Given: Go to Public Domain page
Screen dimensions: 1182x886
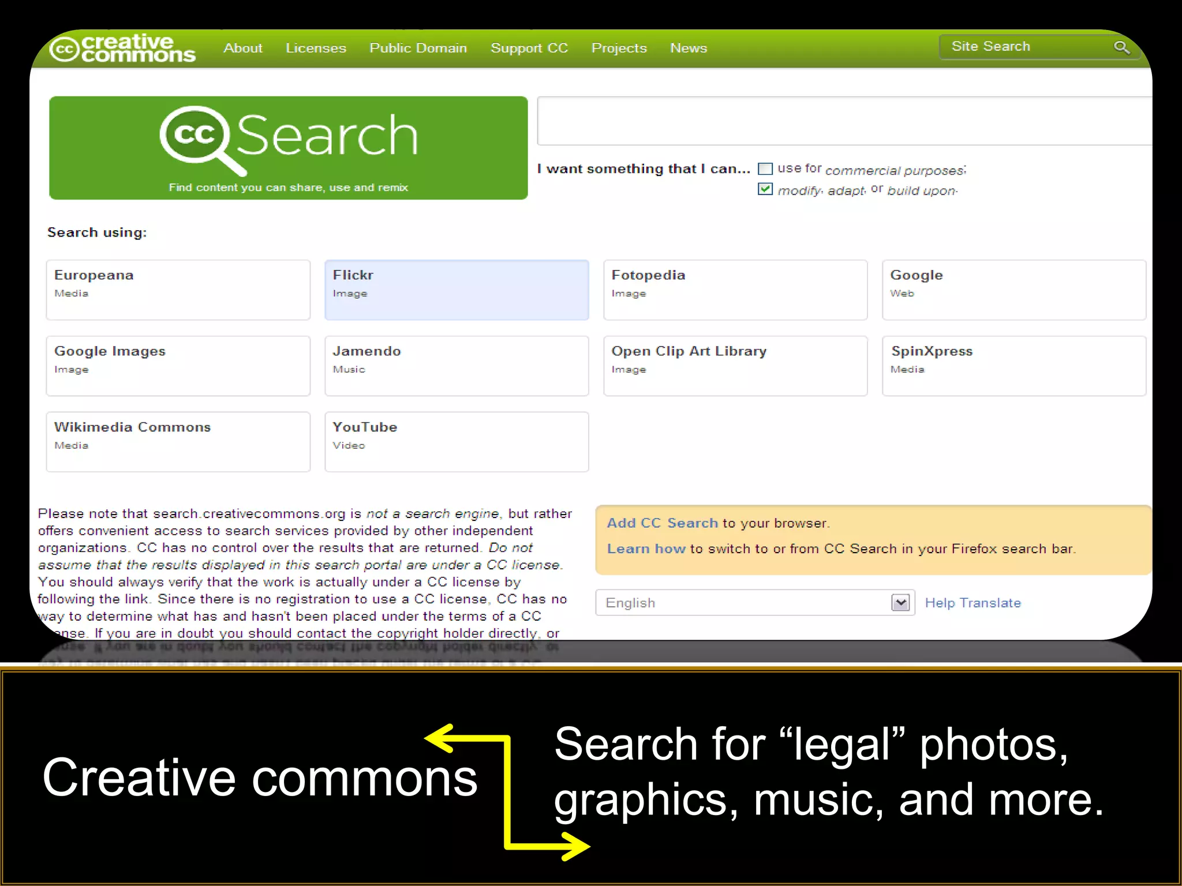Looking at the screenshot, I should pyautogui.click(x=418, y=48).
